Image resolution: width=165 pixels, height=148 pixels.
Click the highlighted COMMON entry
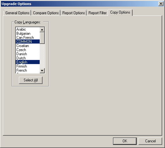pos(28,42)
